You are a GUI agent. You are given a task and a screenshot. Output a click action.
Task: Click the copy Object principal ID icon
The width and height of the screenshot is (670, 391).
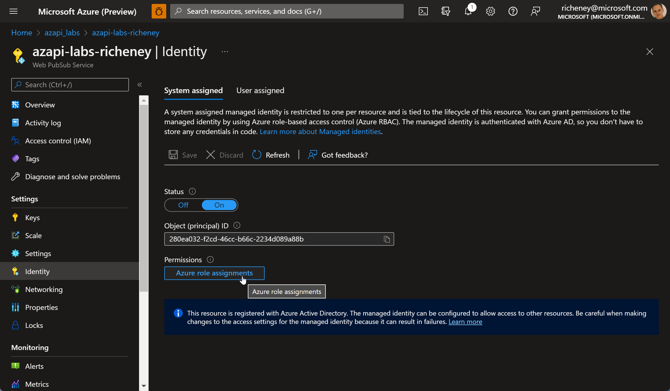point(386,239)
